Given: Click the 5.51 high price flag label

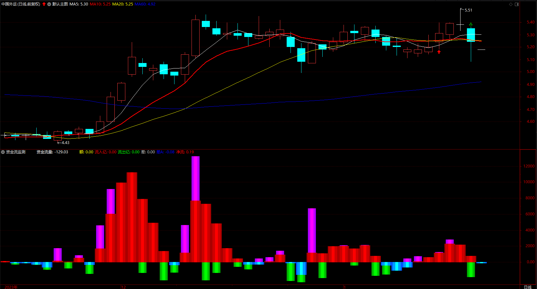Looking at the screenshot, I should pyautogui.click(x=468, y=10).
